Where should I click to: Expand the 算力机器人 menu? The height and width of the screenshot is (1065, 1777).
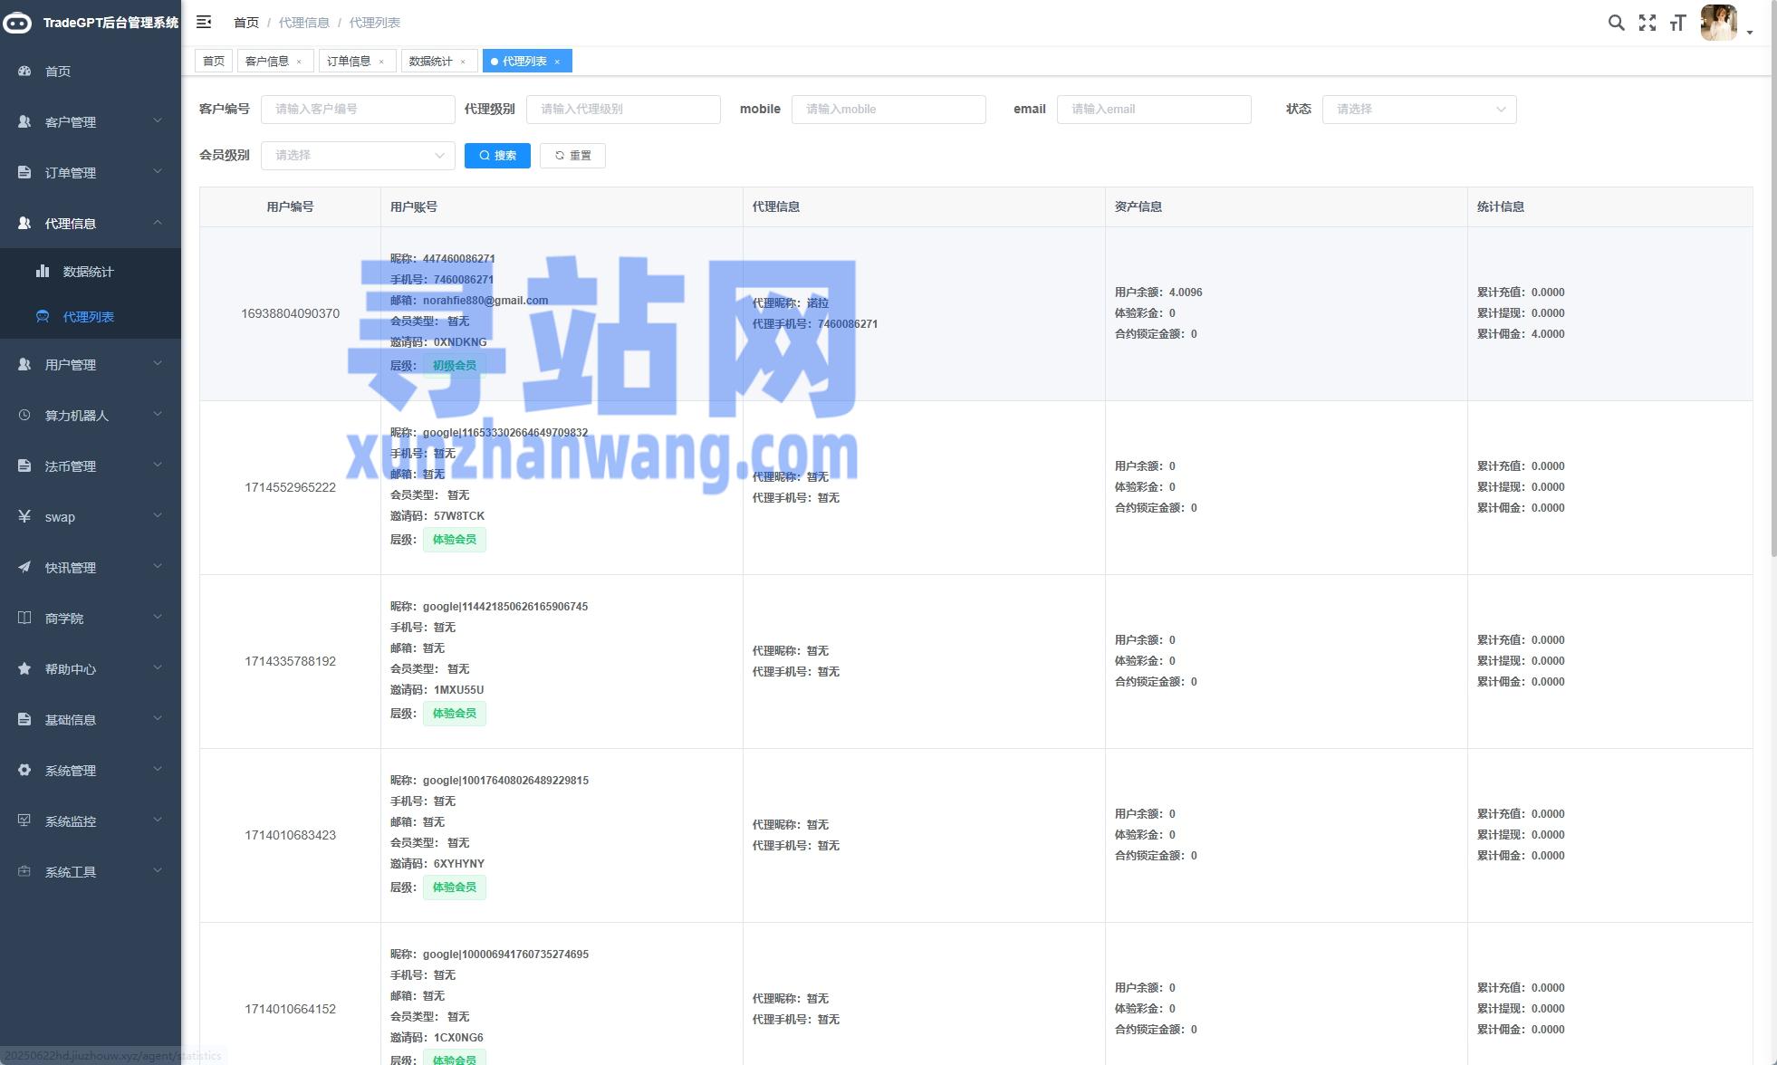(x=158, y=414)
